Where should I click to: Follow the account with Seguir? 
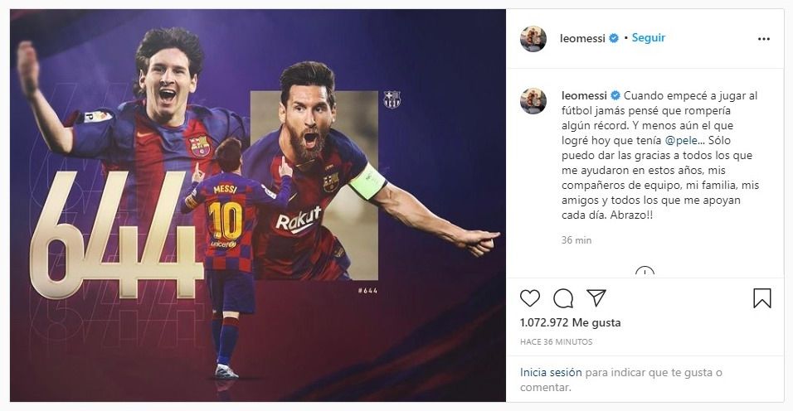click(x=649, y=38)
